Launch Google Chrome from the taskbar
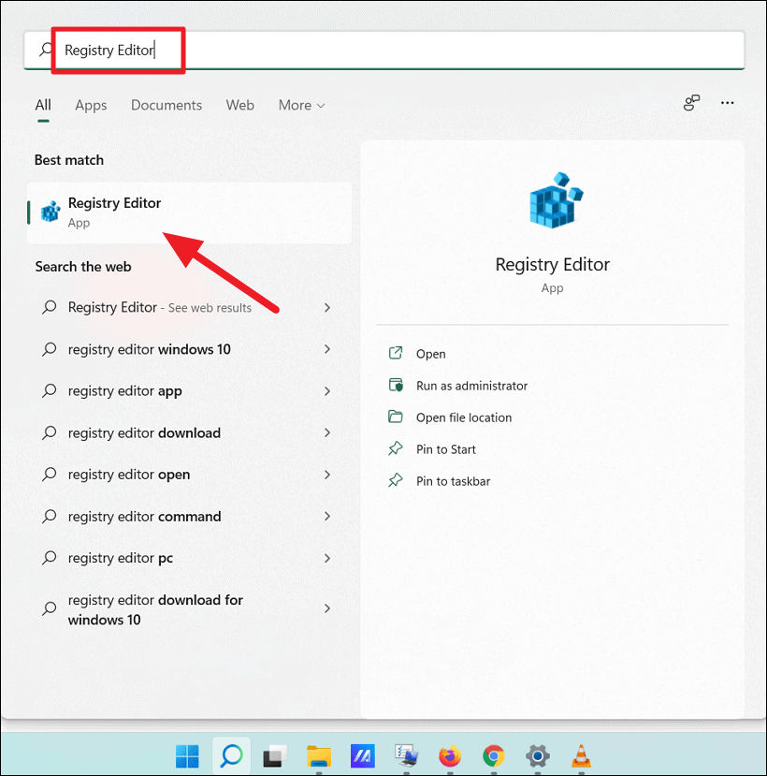 (494, 756)
